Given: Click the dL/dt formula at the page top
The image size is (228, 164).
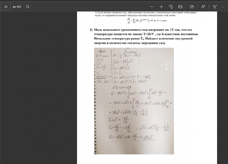Looking at the screenshot, I should click(x=147, y=21).
